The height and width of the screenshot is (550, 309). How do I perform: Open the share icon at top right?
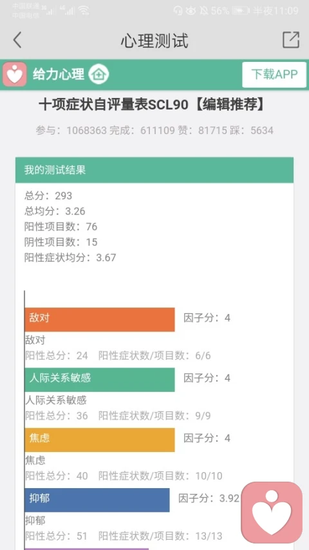point(291,39)
